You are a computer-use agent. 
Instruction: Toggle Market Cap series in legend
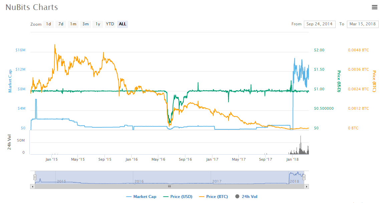[141, 197]
